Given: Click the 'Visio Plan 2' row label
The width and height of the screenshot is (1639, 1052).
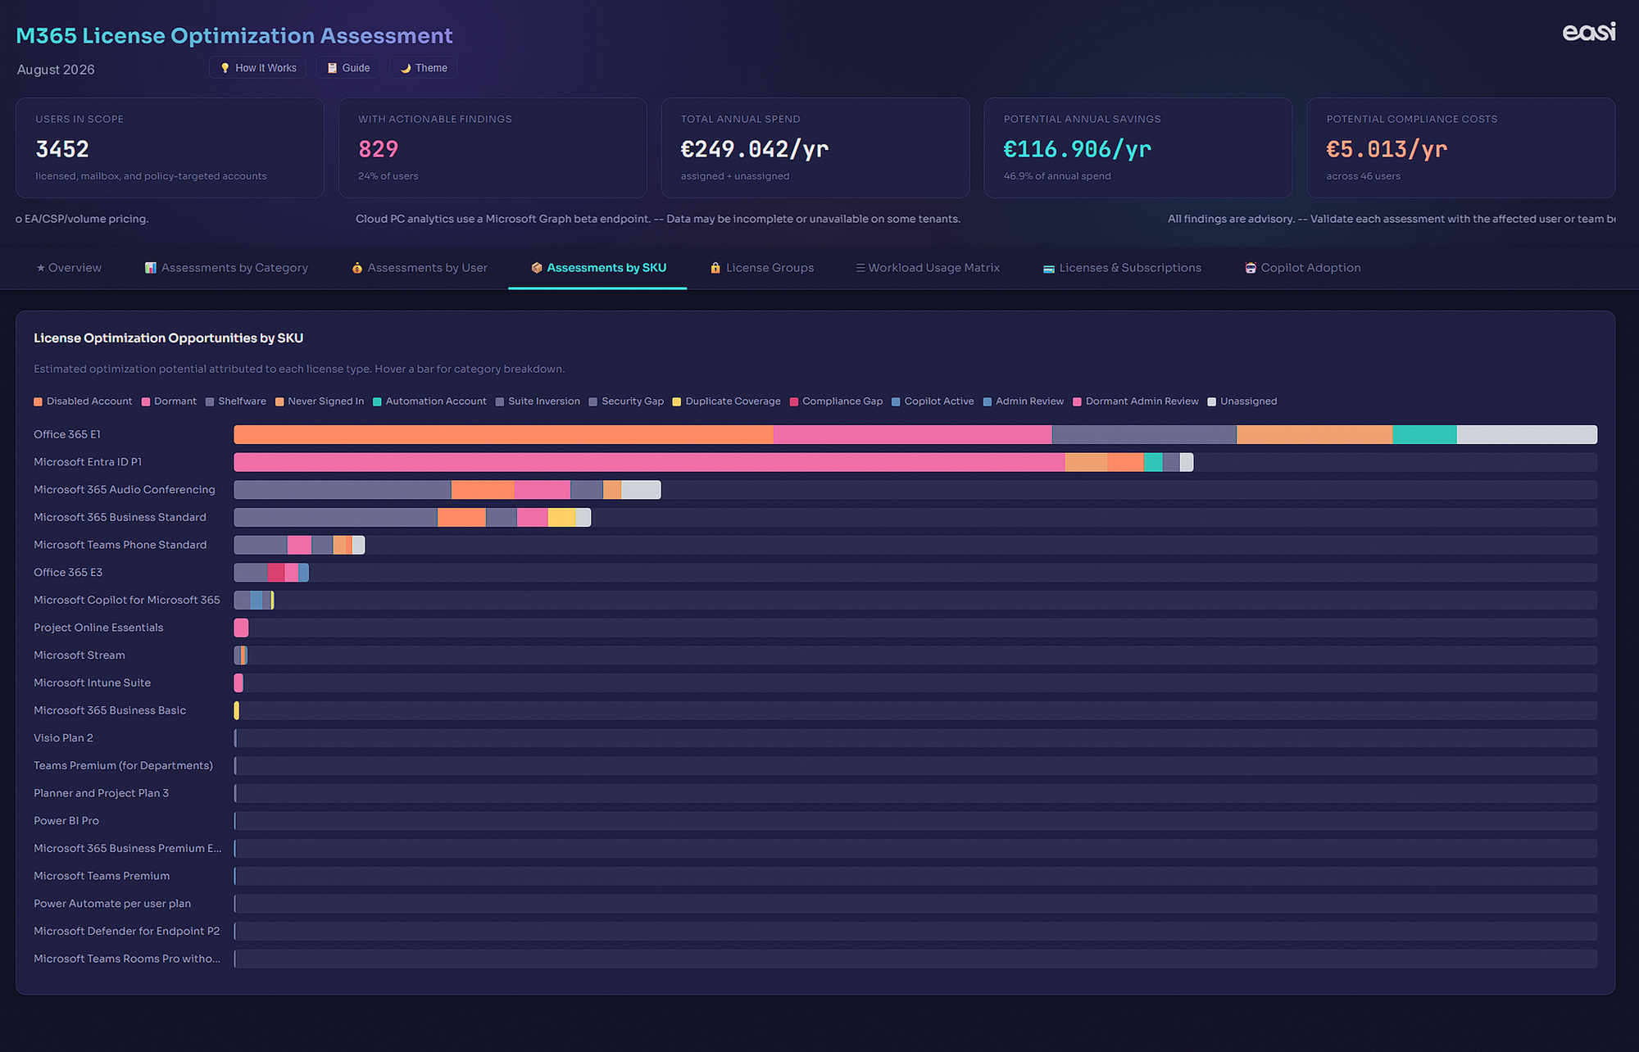Looking at the screenshot, I should [63, 738].
